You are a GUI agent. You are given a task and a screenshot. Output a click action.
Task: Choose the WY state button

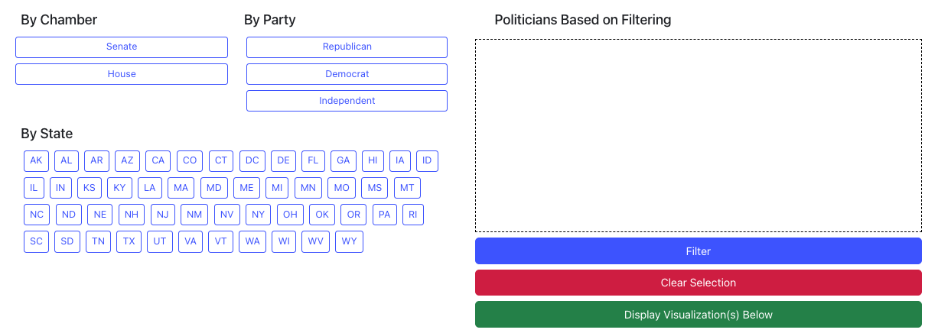[x=350, y=242]
